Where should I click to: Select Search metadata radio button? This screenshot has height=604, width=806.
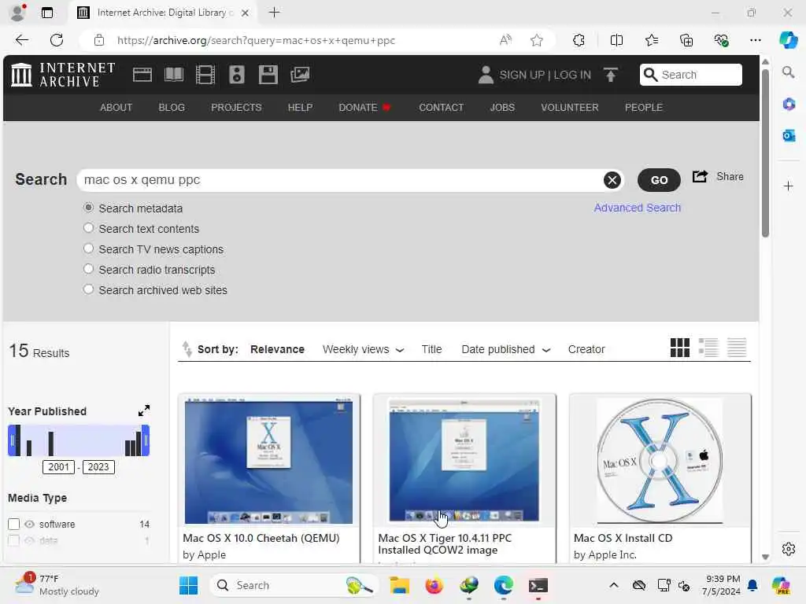(x=88, y=208)
